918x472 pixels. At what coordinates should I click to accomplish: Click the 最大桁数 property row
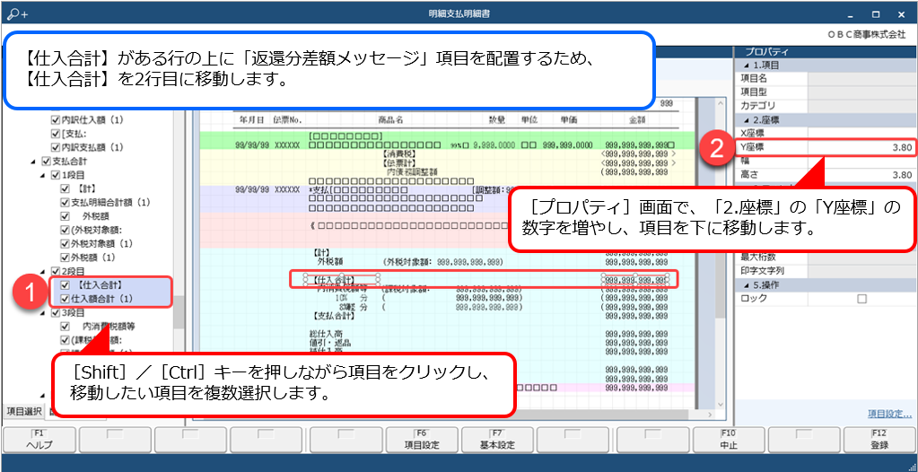tap(826, 258)
